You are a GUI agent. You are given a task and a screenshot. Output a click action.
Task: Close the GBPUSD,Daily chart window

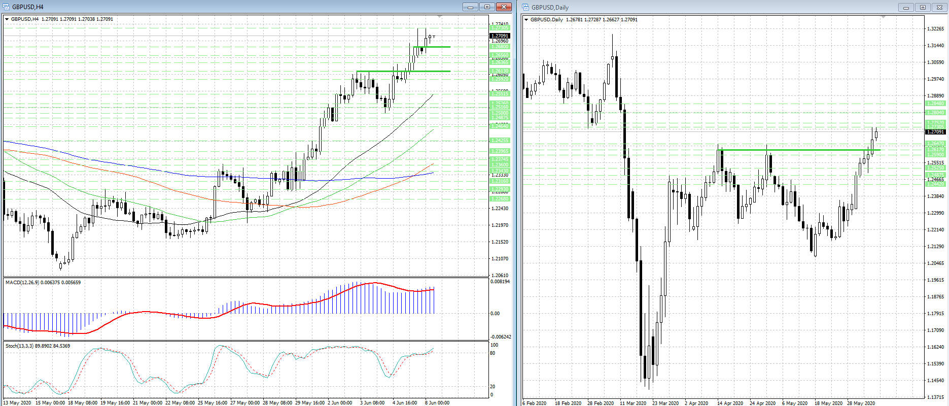[x=939, y=7]
